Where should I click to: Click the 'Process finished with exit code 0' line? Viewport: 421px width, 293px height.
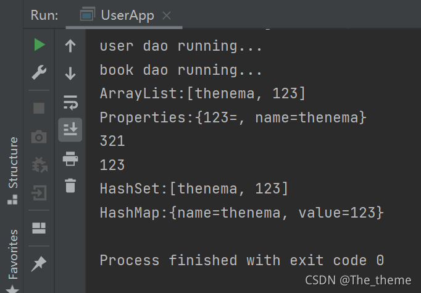[x=242, y=260]
